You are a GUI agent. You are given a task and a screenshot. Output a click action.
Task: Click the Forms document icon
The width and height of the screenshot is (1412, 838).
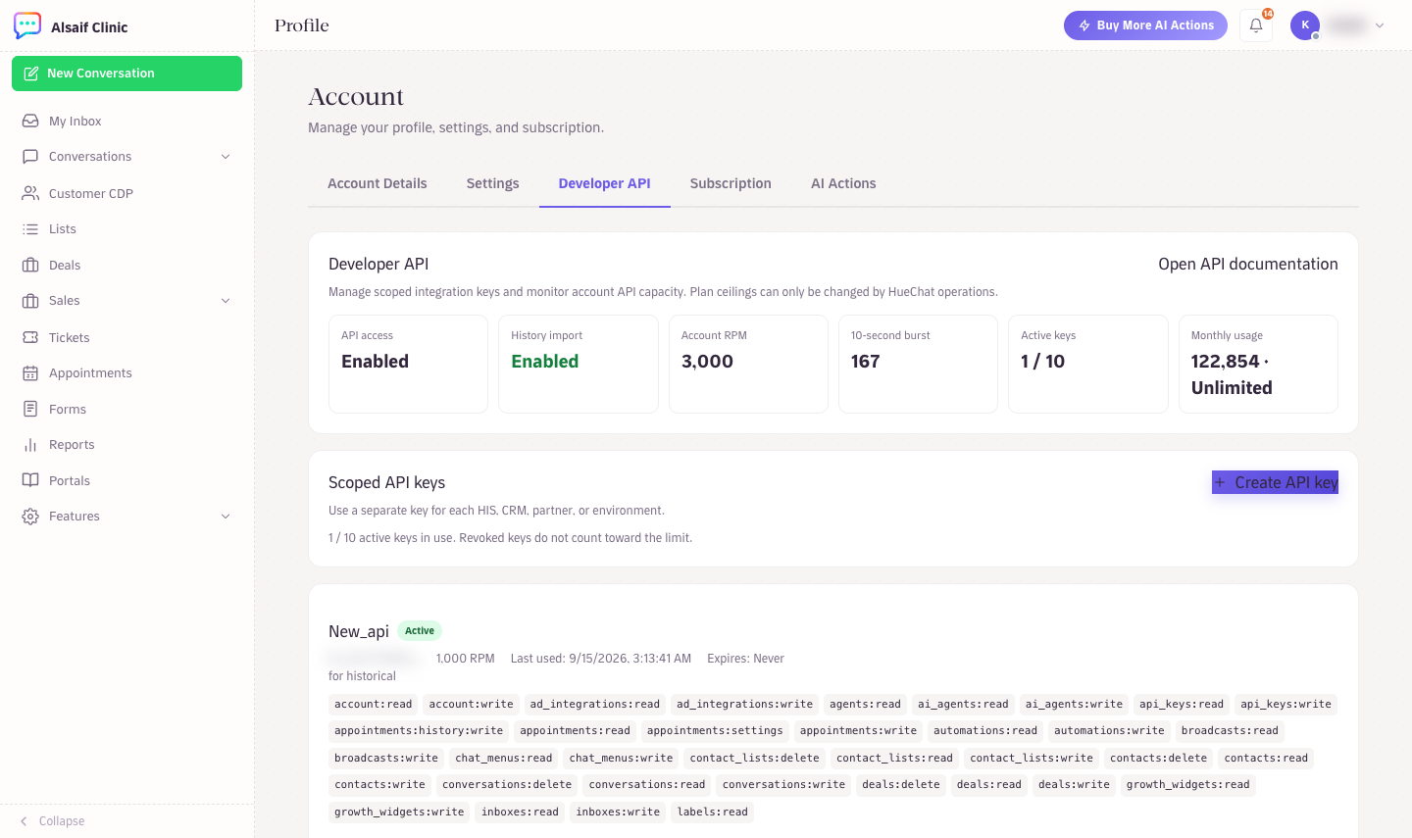click(x=30, y=409)
